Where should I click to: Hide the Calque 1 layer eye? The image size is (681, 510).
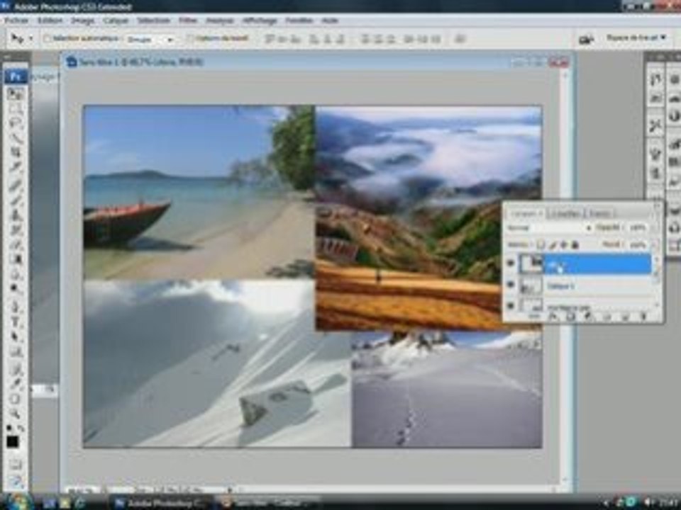coord(511,285)
